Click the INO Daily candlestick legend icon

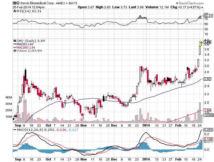(x=15, y=41)
